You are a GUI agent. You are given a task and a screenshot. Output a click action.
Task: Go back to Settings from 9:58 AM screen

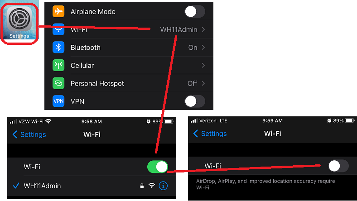(x=29, y=134)
